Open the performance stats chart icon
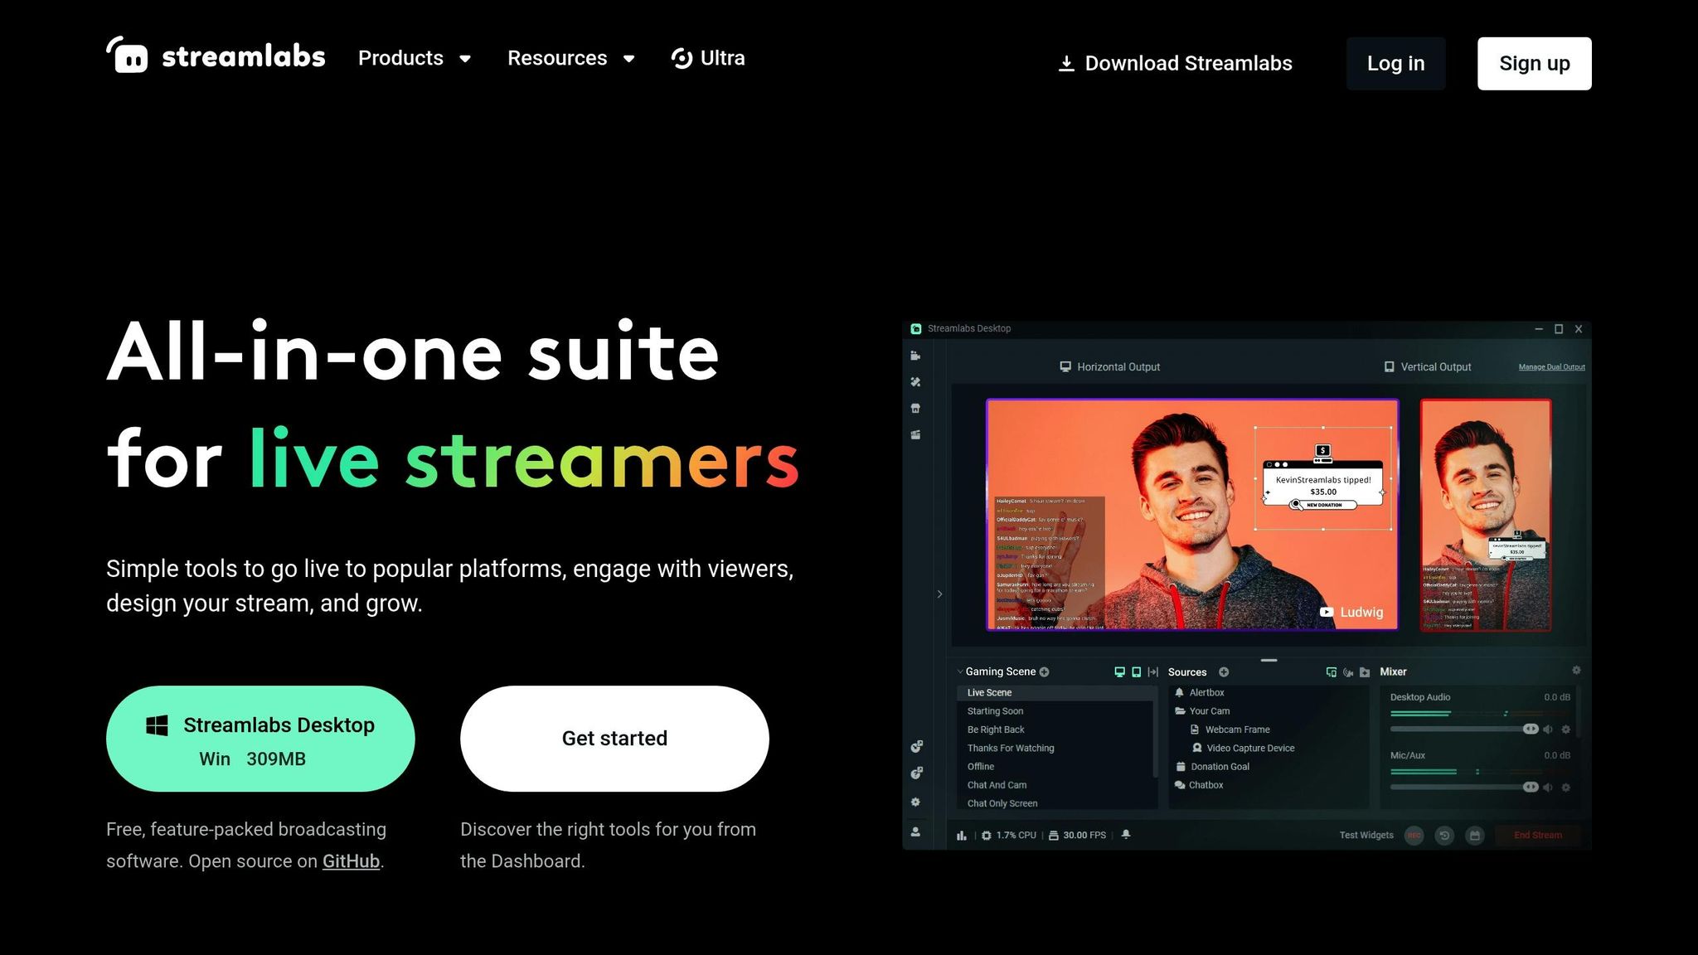 point(962,836)
